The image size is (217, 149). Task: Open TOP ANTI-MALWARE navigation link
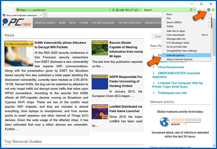coord(103,23)
